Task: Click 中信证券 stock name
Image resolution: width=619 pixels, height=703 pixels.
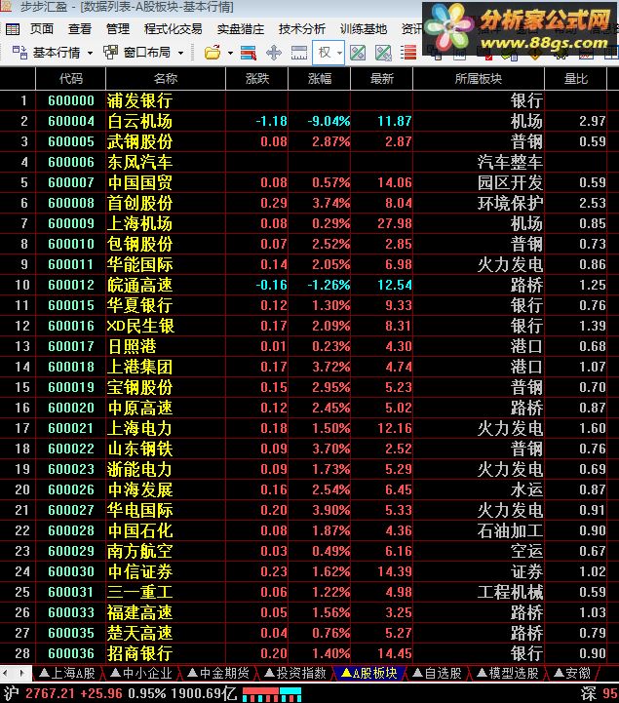Action: [139, 571]
